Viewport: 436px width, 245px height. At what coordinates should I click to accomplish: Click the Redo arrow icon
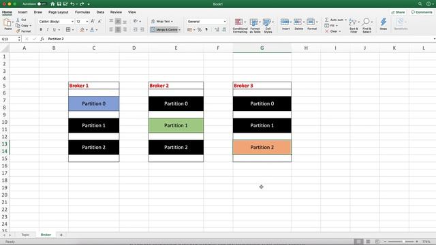[82, 4]
